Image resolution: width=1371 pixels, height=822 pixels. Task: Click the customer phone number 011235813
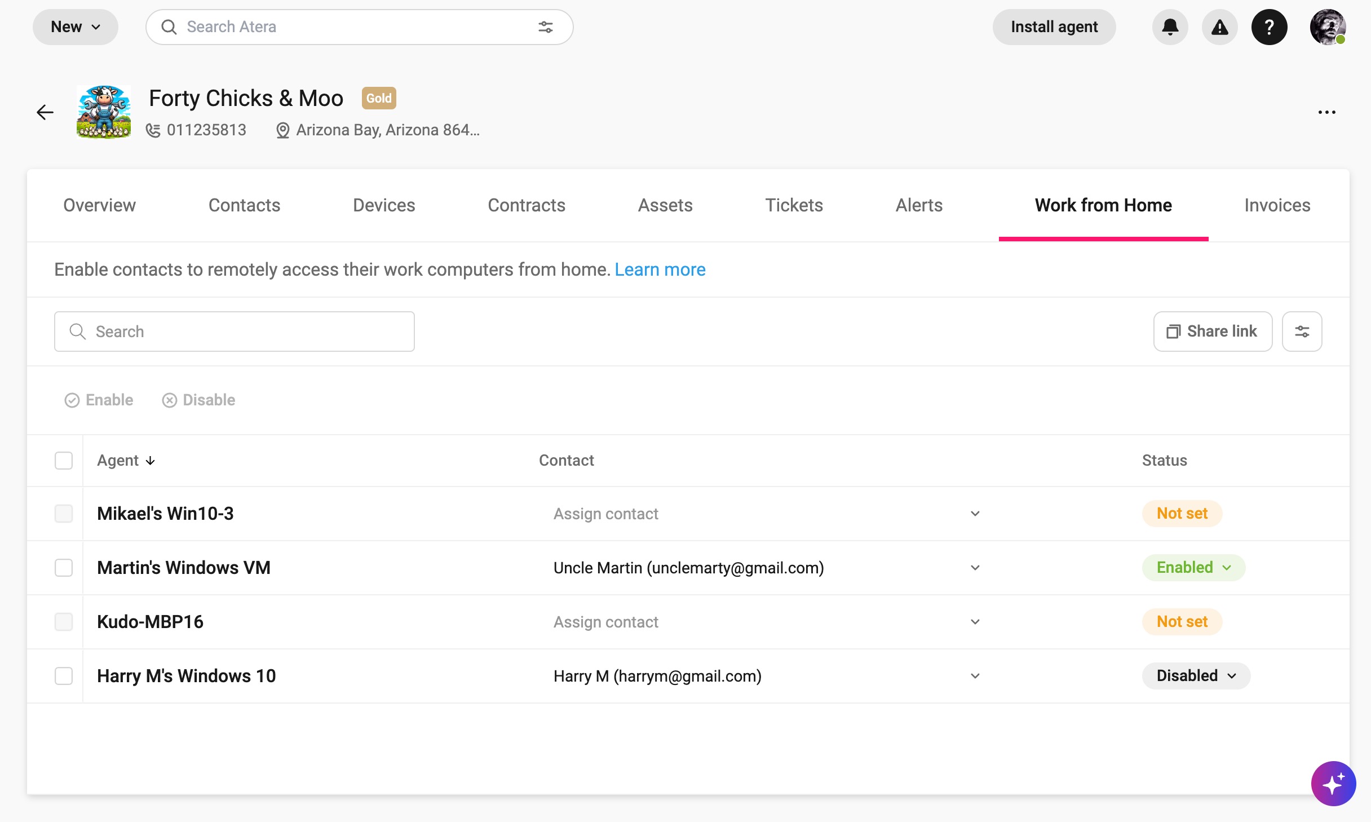pyautogui.click(x=206, y=130)
